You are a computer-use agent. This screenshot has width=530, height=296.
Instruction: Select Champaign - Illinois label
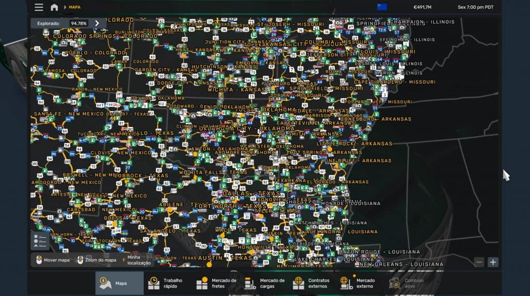click(x=422, y=22)
